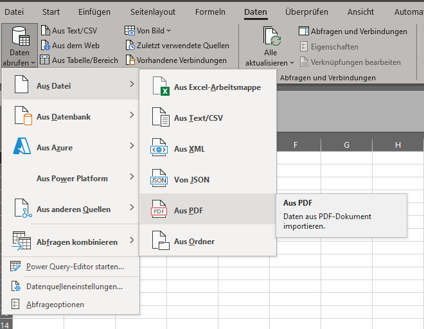Image resolution: width=424 pixels, height=329 pixels.
Task: Open the Alle aktualisieren dropdown arrow
Action: point(292,63)
